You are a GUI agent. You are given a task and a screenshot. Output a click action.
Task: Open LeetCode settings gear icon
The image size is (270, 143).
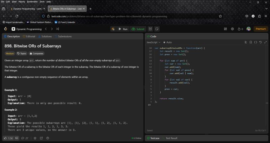(233, 29)
